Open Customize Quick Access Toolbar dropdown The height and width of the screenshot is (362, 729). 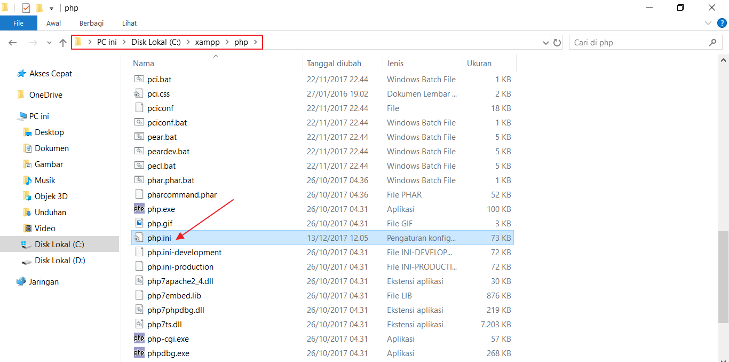pos(51,8)
